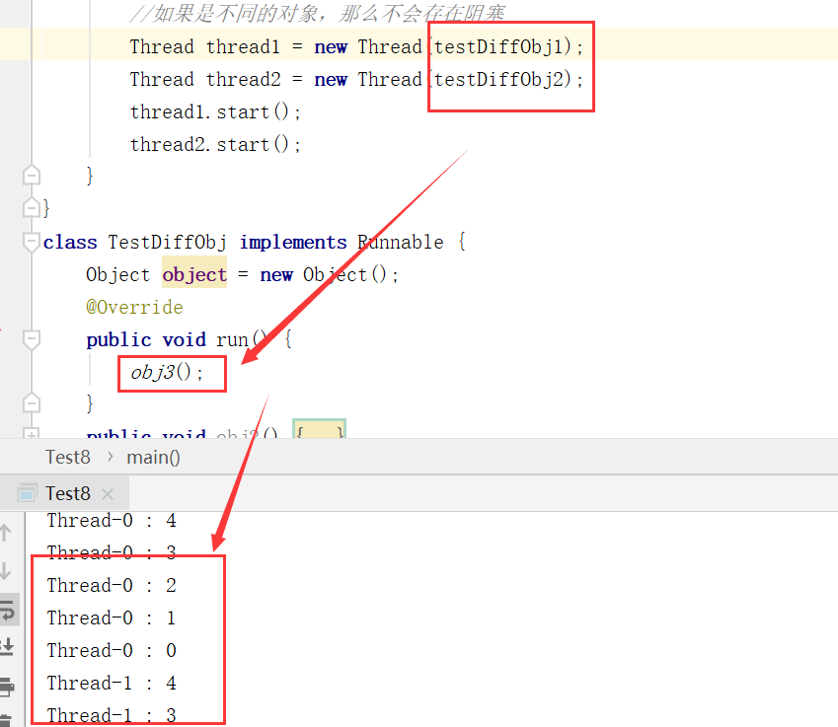Click console line 'Thread-0 : 4'
This screenshot has width=838, height=727.
(112, 520)
